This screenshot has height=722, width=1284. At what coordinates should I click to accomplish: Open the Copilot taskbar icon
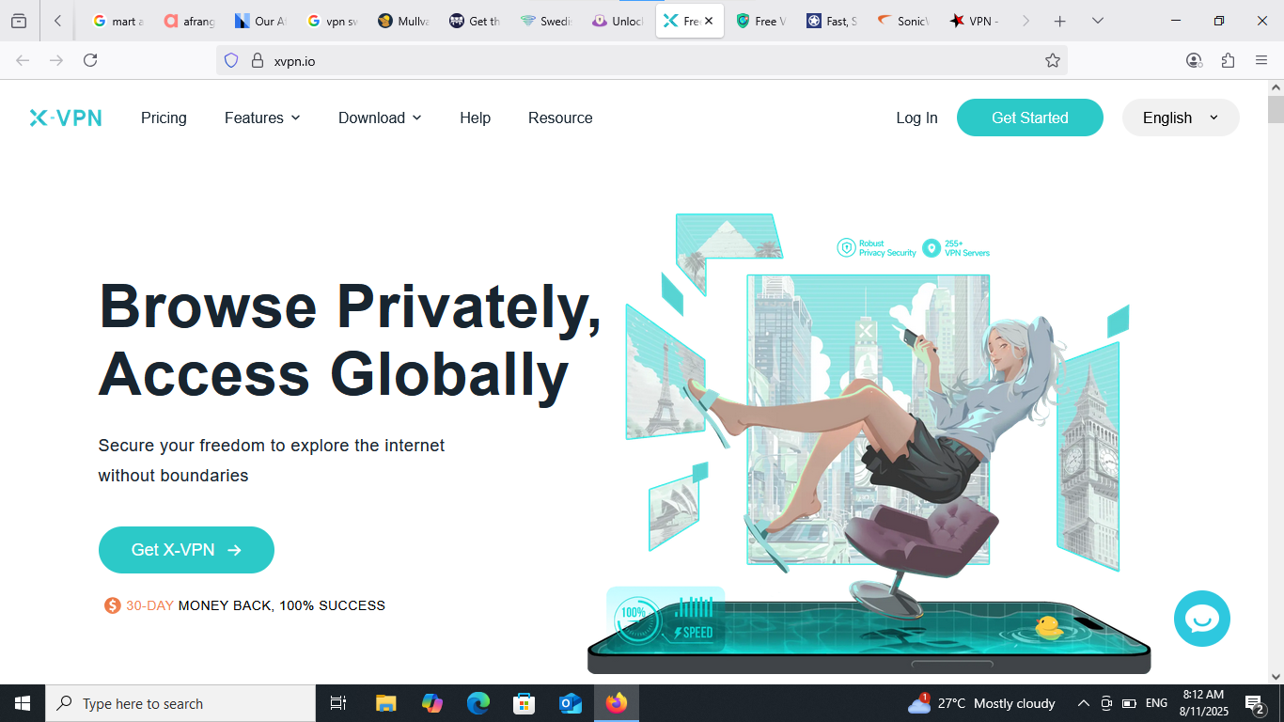click(x=432, y=703)
